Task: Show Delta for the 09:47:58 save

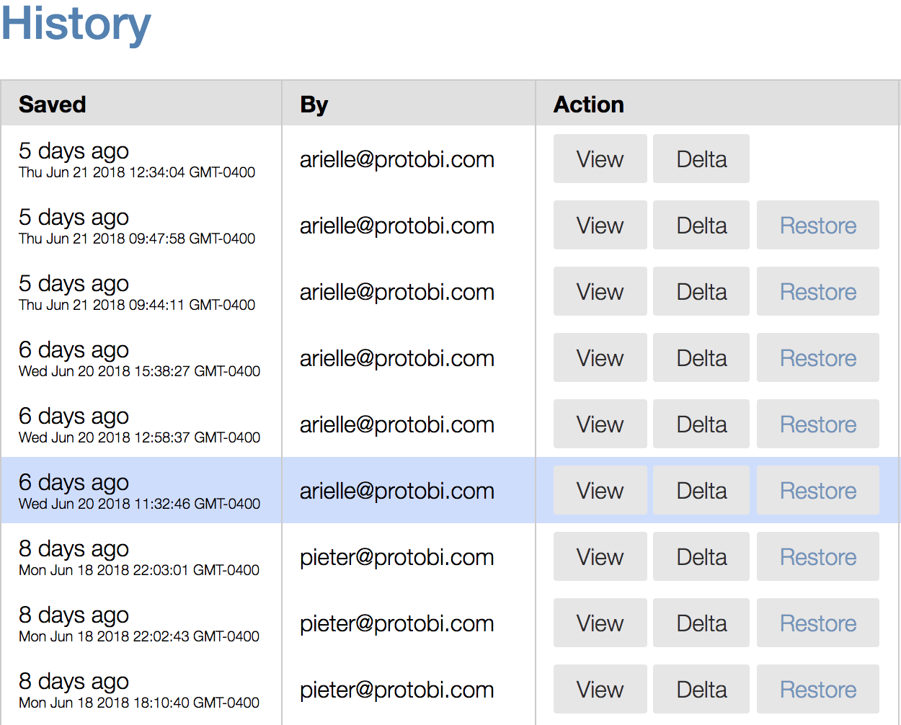Action: tap(701, 225)
